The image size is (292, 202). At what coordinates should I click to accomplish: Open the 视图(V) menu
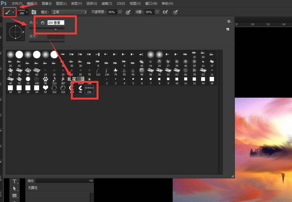[x=135, y=3]
